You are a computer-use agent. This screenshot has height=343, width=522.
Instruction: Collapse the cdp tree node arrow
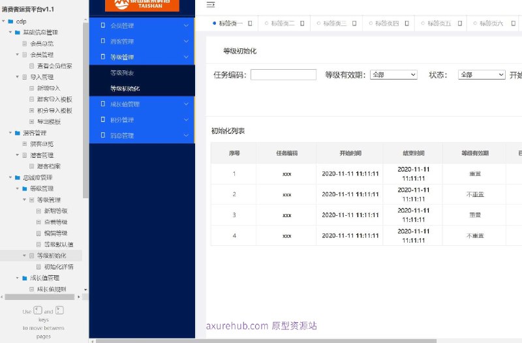click(4, 22)
